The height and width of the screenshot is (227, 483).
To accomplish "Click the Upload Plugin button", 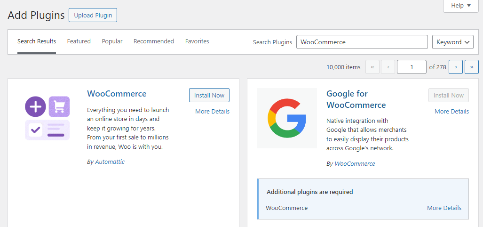I will click(93, 15).
